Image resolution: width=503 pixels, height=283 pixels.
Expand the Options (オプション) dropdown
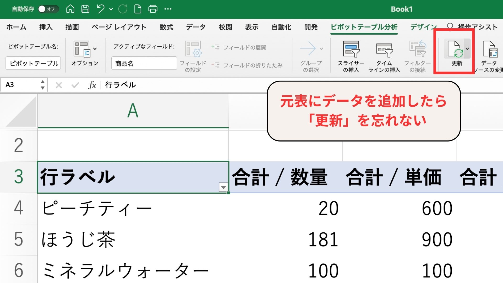[x=95, y=49]
